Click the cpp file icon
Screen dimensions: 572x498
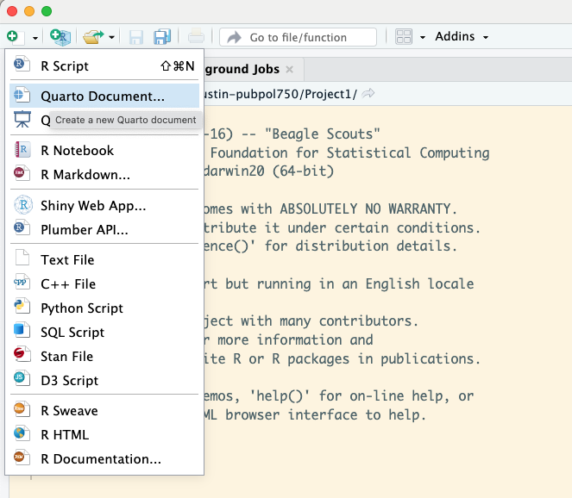pyautogui.click(x=22, y=282)
